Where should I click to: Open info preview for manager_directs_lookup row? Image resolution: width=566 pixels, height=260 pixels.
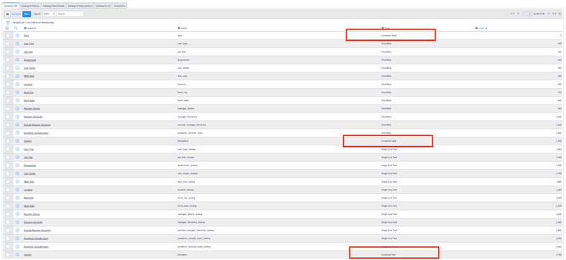(x=17, y=214)
